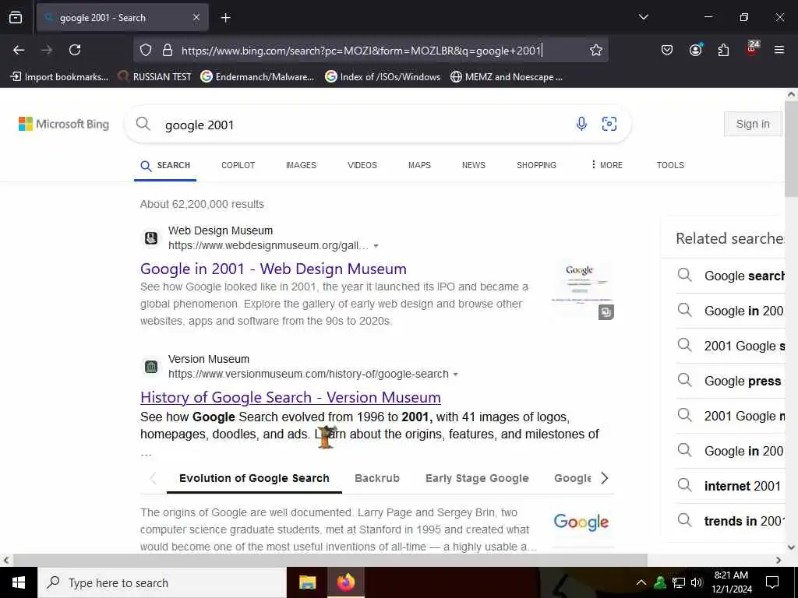Open the colorful Google logo thumbnail
This screenshot has height=598, width=798.
(x=581, y=522)
